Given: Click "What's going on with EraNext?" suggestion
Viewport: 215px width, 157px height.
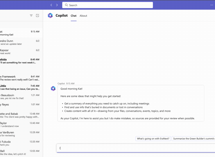Looking at the screenshot, I should (x=153, y=139).
